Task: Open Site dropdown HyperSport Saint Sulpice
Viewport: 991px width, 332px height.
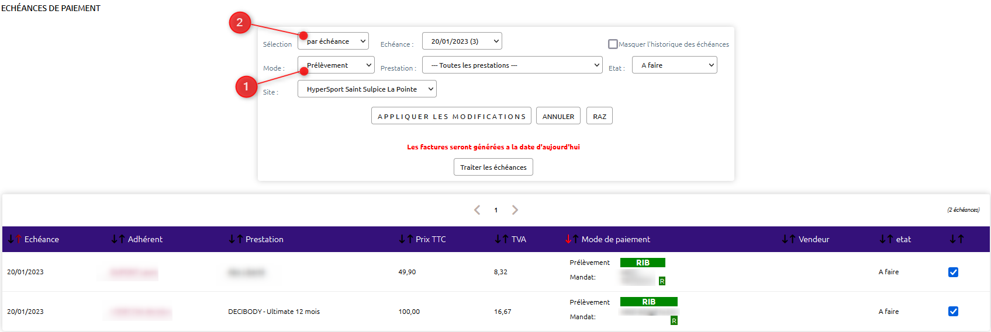Action: coord(367,89)
